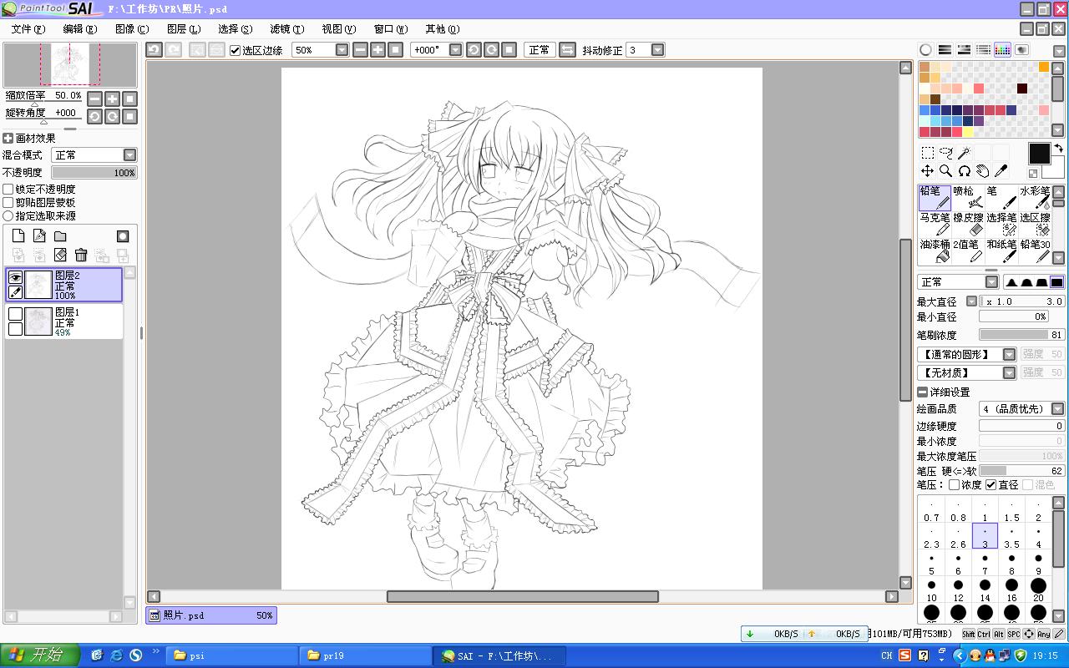Open the 窗口 menu

(x=390, y=29)
